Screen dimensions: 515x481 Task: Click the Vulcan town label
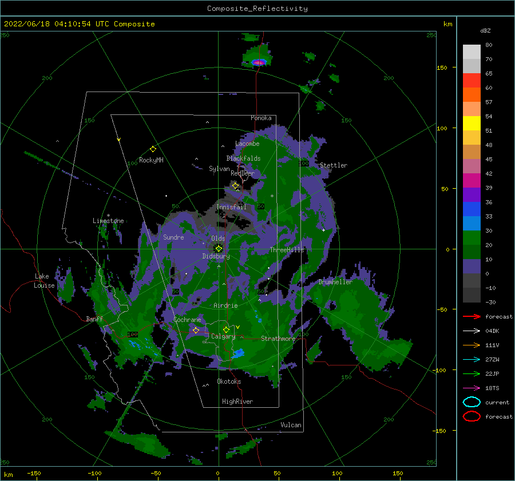point(291,425)
